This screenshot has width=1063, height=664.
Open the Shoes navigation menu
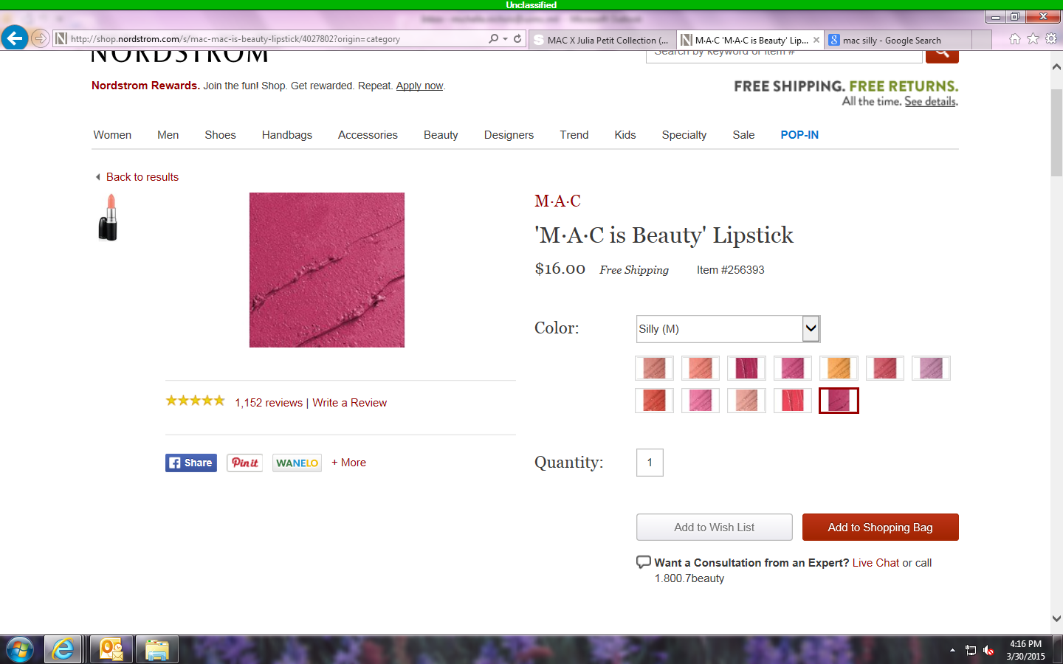(x=220, y=135)
